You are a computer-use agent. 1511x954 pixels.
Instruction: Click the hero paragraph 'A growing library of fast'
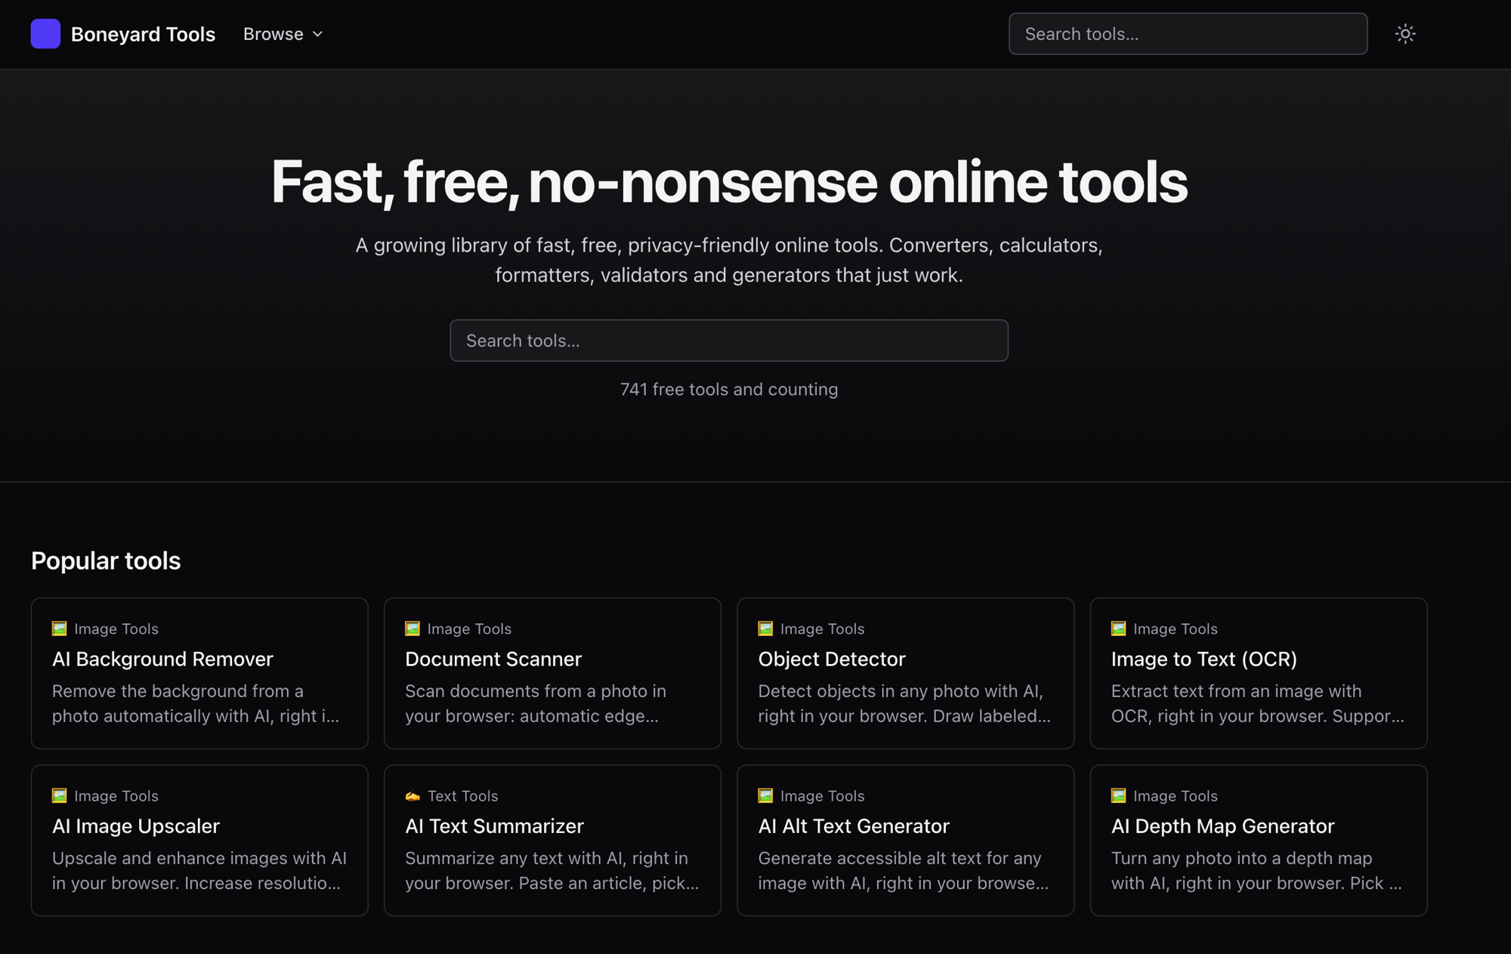pyautogui.click(x=728, y=260)
